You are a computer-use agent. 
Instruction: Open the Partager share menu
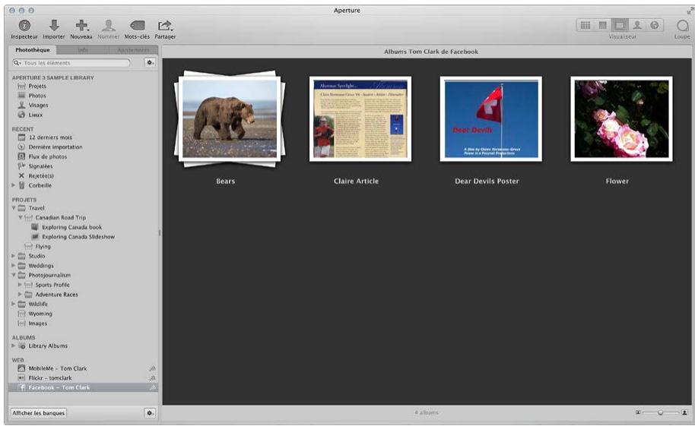pyautogui.click(x=165, y=26)
